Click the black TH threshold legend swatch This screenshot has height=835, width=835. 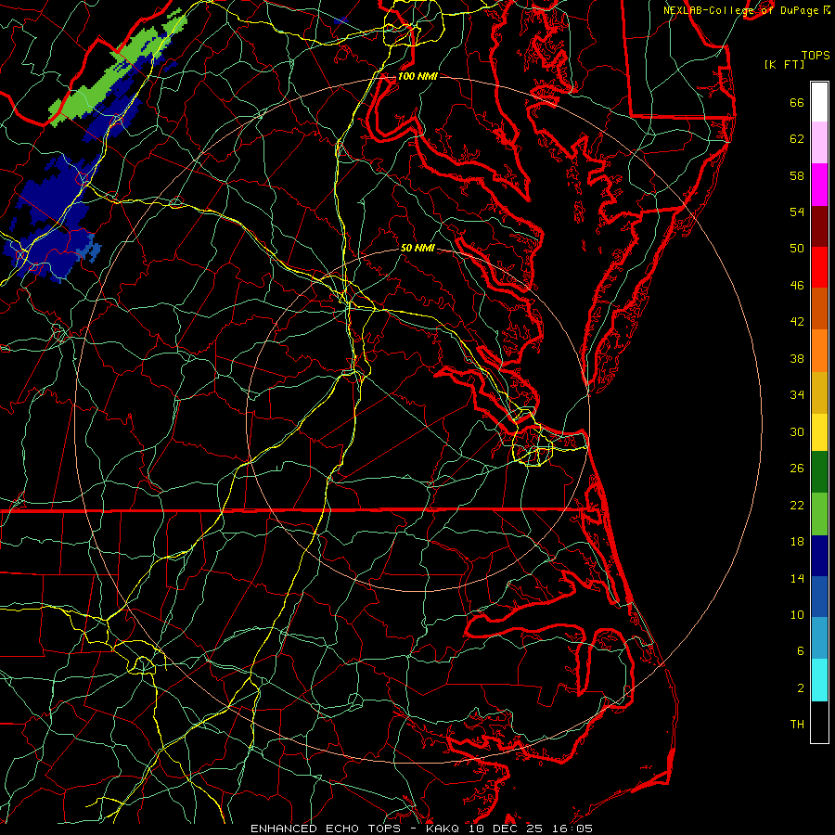click(819, 722)
